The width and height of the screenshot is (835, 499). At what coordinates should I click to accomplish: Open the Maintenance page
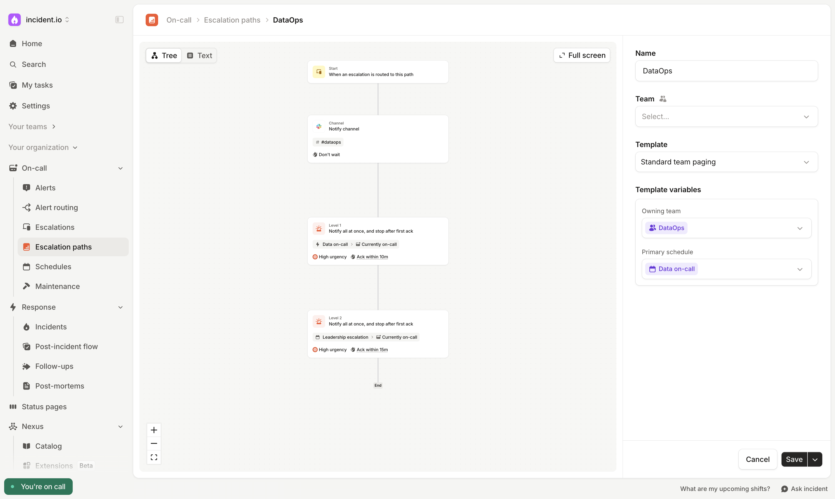pos(58,286)
